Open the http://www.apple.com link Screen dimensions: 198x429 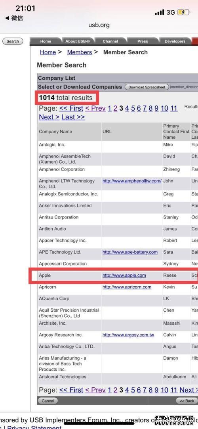click(124, 276)
